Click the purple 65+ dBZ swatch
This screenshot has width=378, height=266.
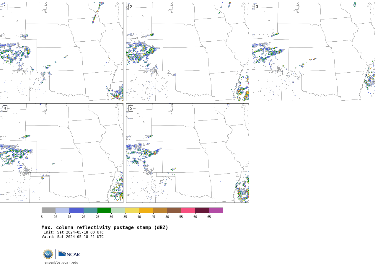pos(216,210)
